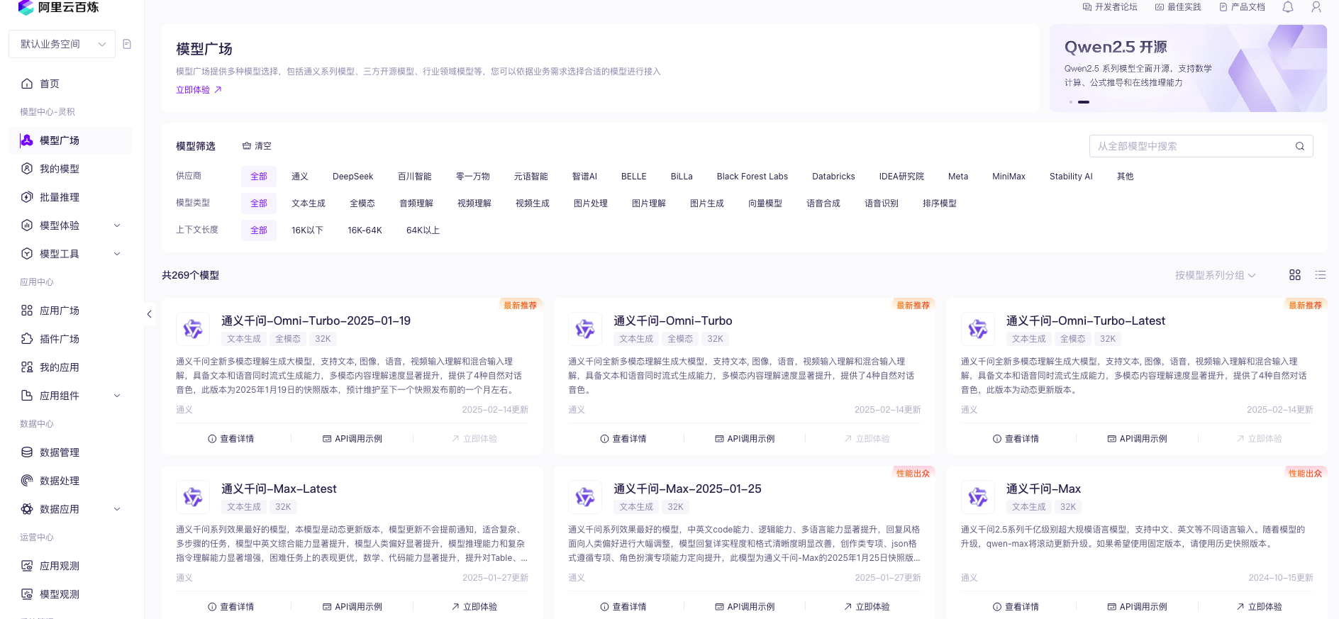The image size is (1339, 619).
Task: Filter supplier by Black Forest Labs
Action: pyautogui.click(x=752, y=177)
